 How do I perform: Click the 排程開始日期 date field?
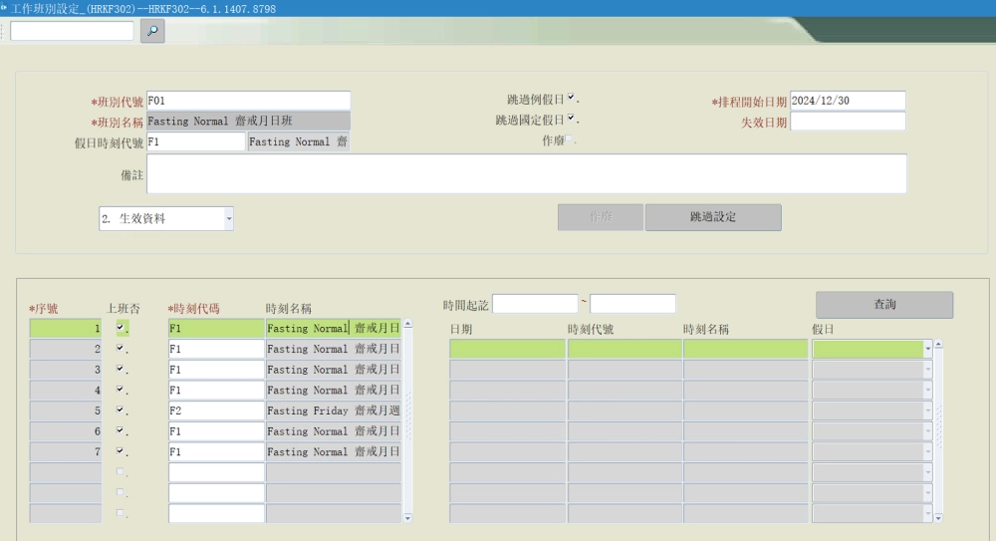tap(847, 101)
